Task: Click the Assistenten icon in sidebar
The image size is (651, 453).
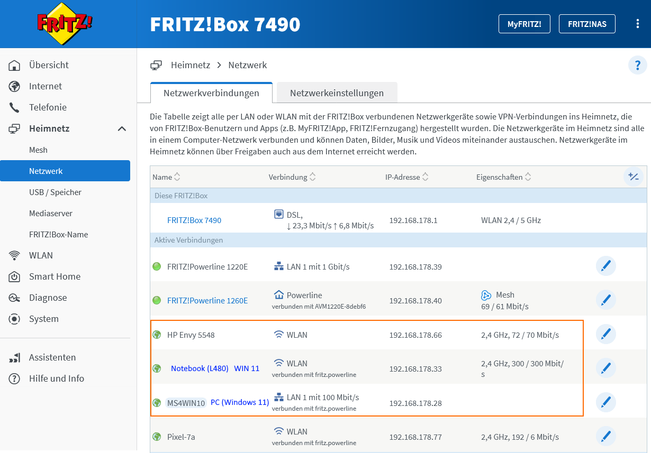Action: [14, 358]
